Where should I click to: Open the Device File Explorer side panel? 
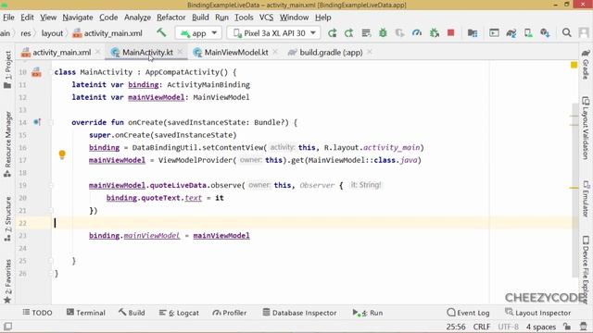click(586, 269)
